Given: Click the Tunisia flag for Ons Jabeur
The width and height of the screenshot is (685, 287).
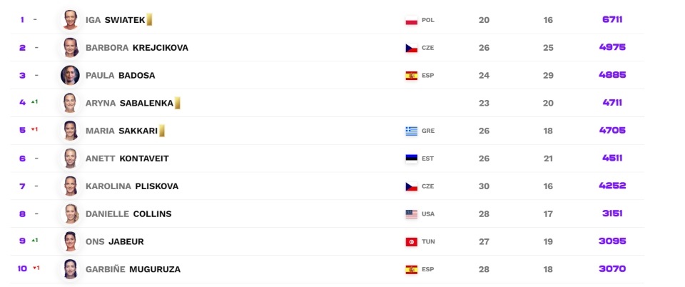Looking at the screenshot, I should (411, 242).
